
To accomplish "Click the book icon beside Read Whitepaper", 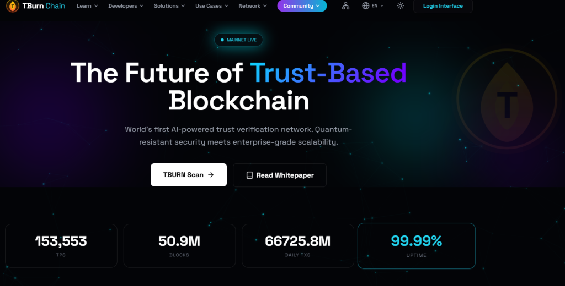I will click(x=249, y=175).
